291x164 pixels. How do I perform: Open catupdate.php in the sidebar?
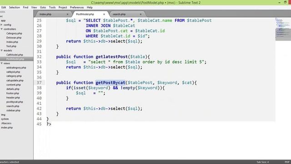point(15,80)
